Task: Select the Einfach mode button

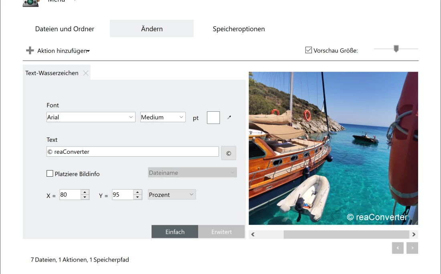Action: click(x=175, y=232)
